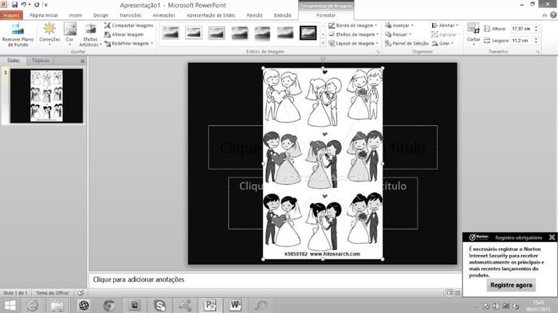Click Recuar send backward button
Viewport: 558px width, 313px height.
point(398,34)
